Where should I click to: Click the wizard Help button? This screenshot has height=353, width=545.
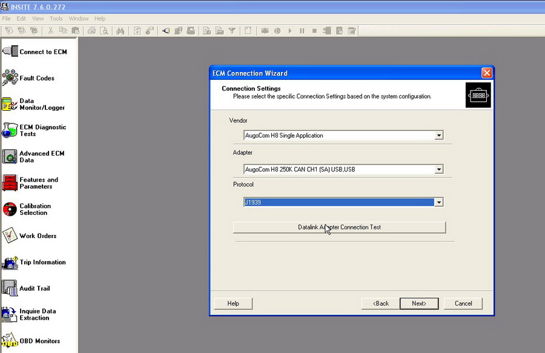[x=233, y=303]
